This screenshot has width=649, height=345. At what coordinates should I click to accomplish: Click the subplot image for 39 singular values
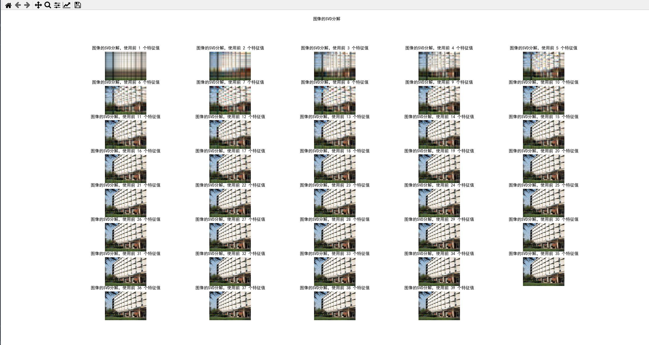point(439,306)
